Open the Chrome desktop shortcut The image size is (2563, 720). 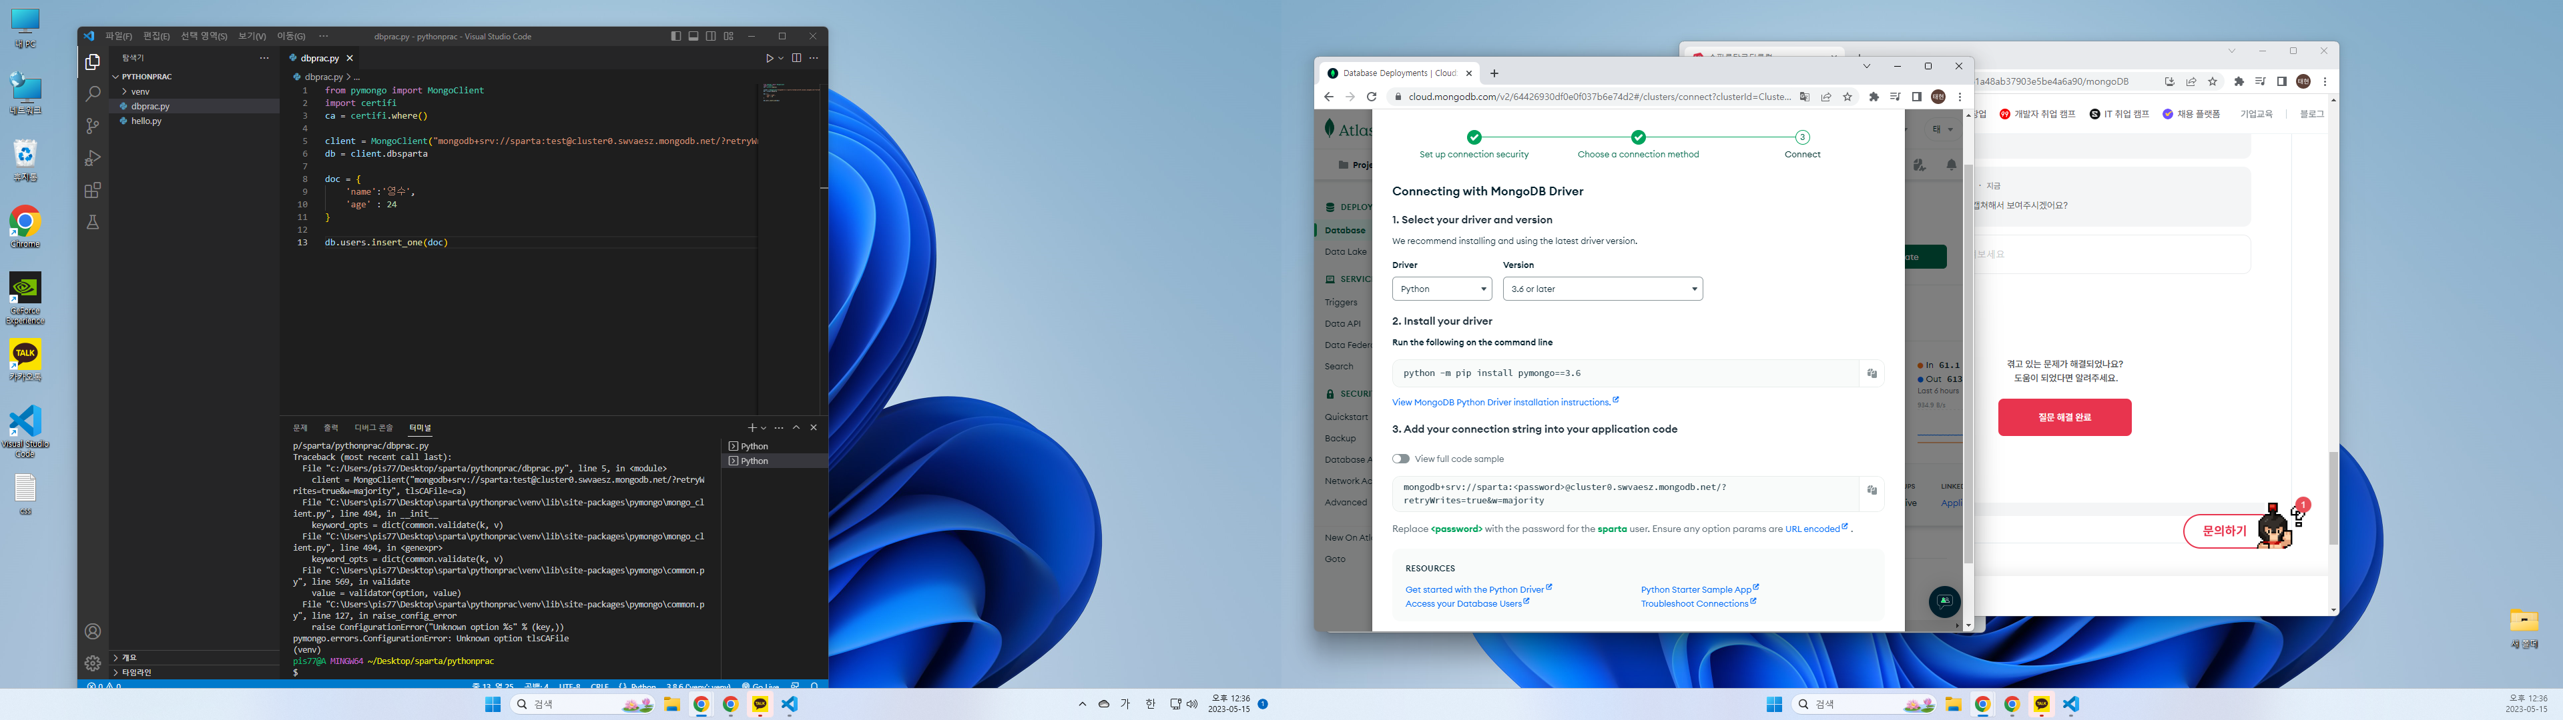click(25, 227)
